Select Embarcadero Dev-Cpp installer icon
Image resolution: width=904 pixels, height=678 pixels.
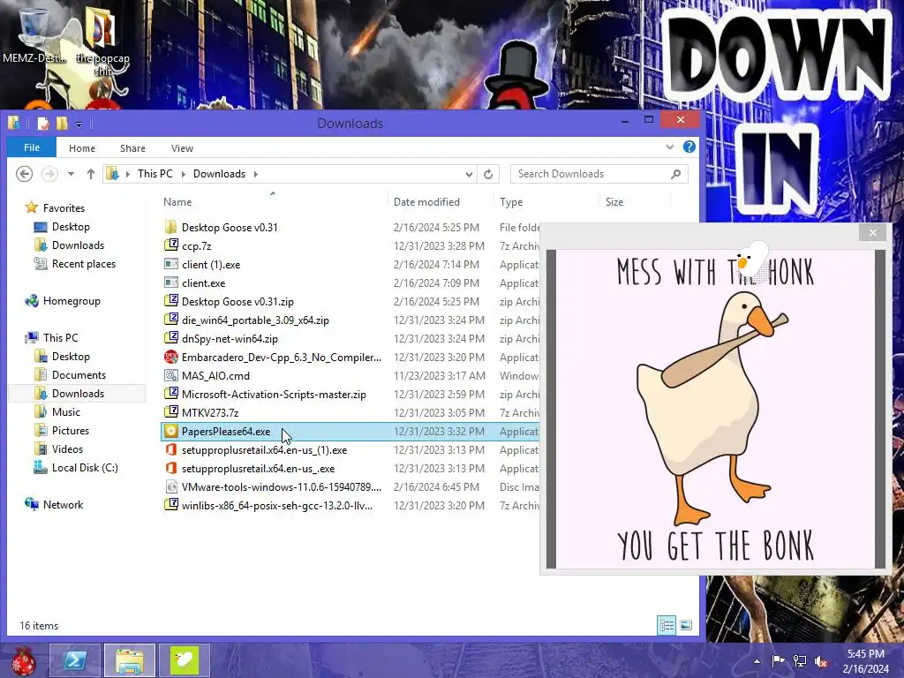coord(170,357)
